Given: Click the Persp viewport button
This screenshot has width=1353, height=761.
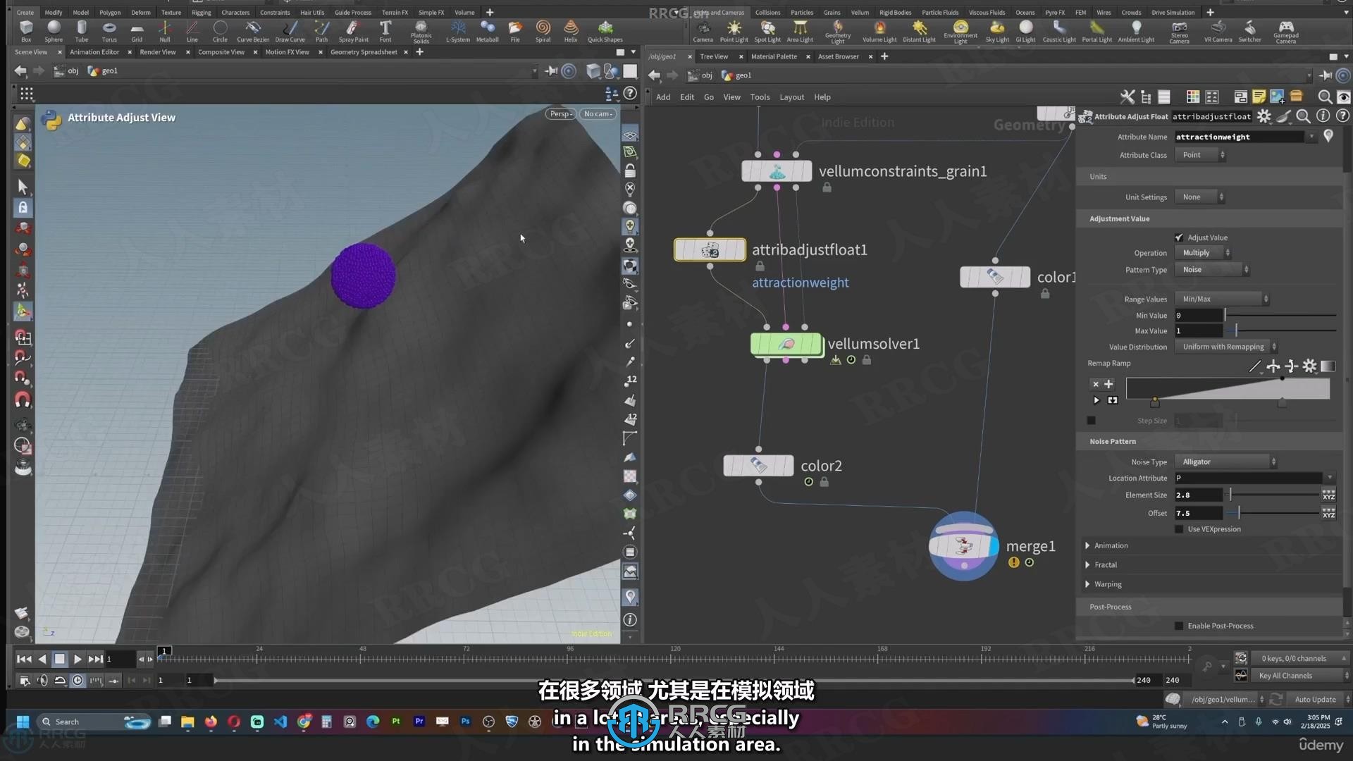Looking at the screenshot, I should pos(561,114).
